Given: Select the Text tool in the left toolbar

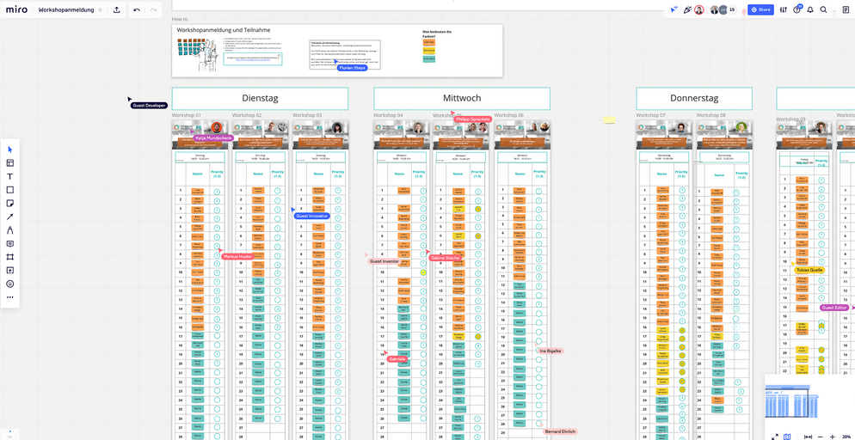Looking at the screenshot, I should coord(10,176).
